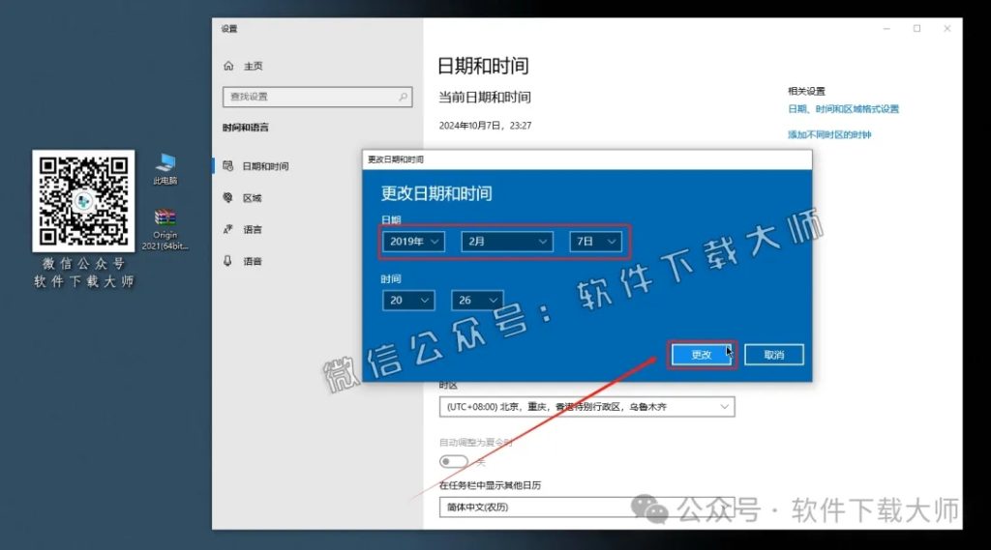
Task: Open the day dropdown showing 7日
Action: coord(595,242)
